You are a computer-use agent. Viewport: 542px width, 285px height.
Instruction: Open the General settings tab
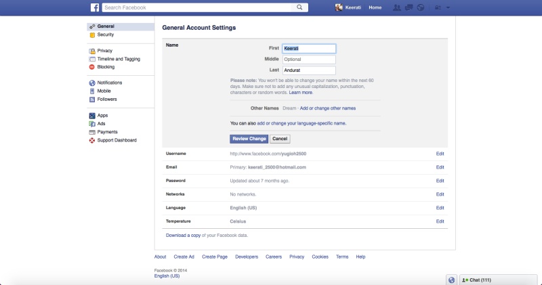(x=121, y=26)
